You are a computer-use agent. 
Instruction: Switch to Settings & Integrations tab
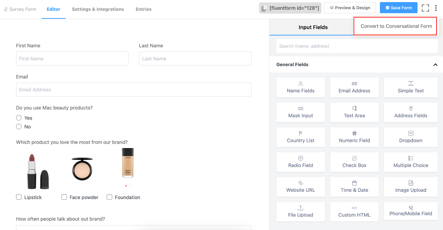point(98,9)
